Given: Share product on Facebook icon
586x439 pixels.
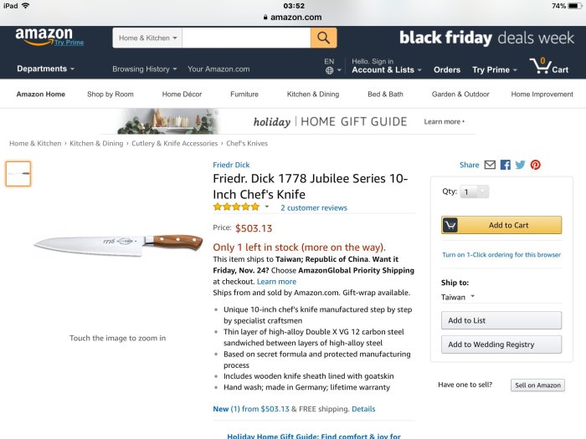Looking at the screenshot, I should [x=506, y=165].
